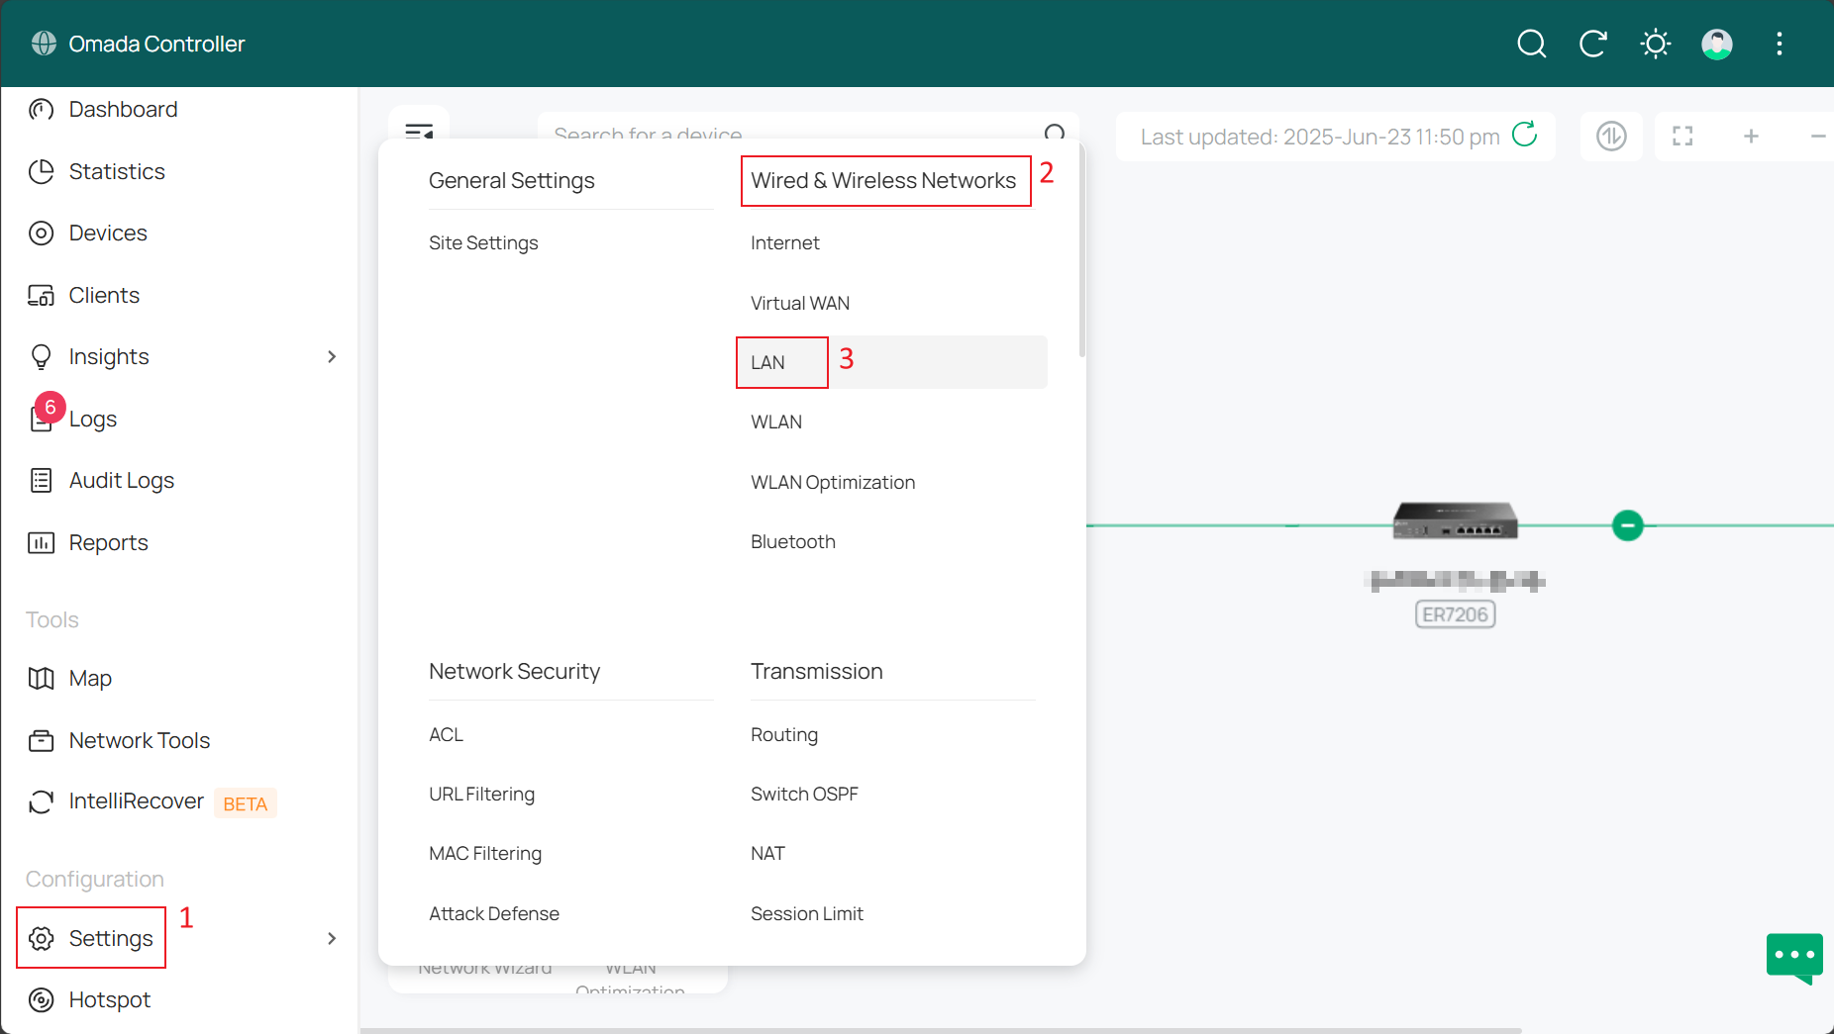Open NAT settings
1834x1034 pixels.
pyautogui.click(x=767, y=853)
